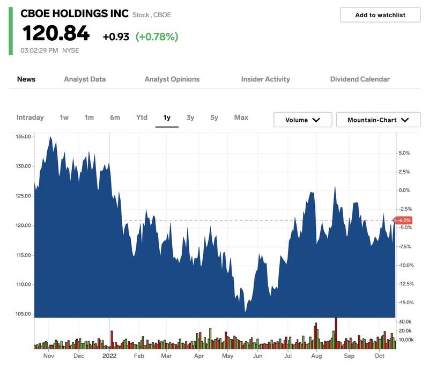Open the News tab
This screenshot has width=429, height=367.
click(26, 79)
